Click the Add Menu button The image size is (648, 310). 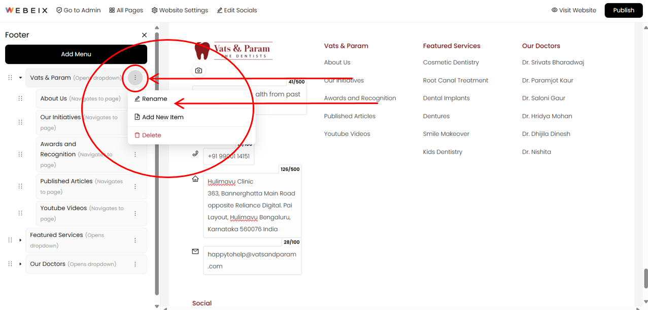76,54
